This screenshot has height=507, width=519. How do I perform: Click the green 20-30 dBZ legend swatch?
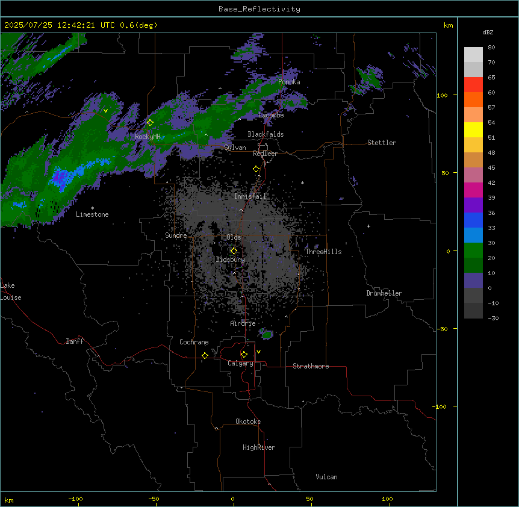[473, 250]
